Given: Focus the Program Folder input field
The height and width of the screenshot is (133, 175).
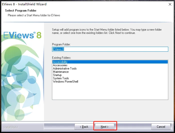Looking at the screenshot, I should 110,49.
